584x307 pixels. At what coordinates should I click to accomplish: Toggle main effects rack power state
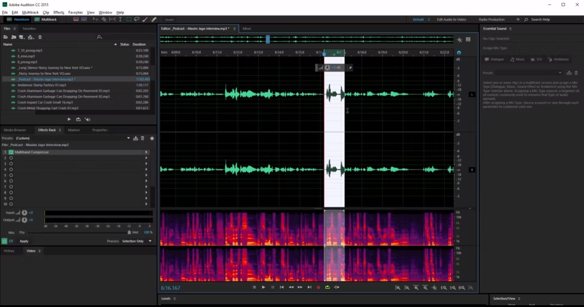pos(5,241)
